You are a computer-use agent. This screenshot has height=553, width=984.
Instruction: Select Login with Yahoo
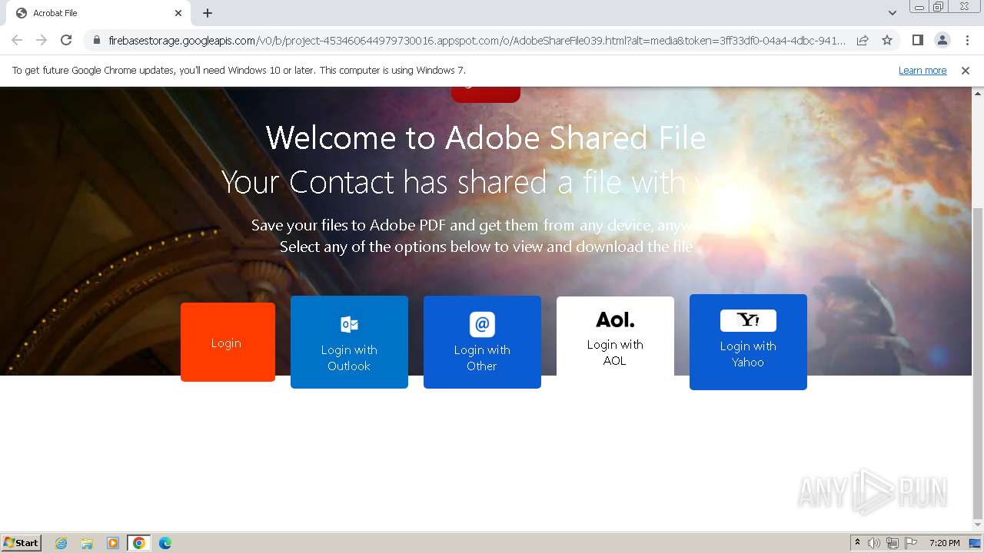pos(748,342)
